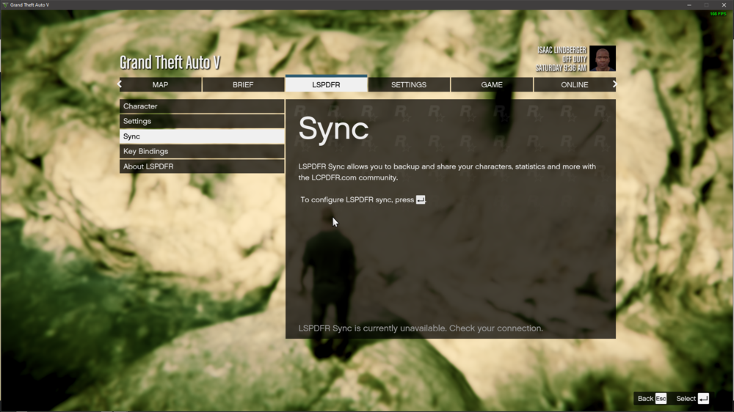Viewport: 734px width, 412px height.
Task: Minimize the Grand Theft Auto V window
Action: 689,4
